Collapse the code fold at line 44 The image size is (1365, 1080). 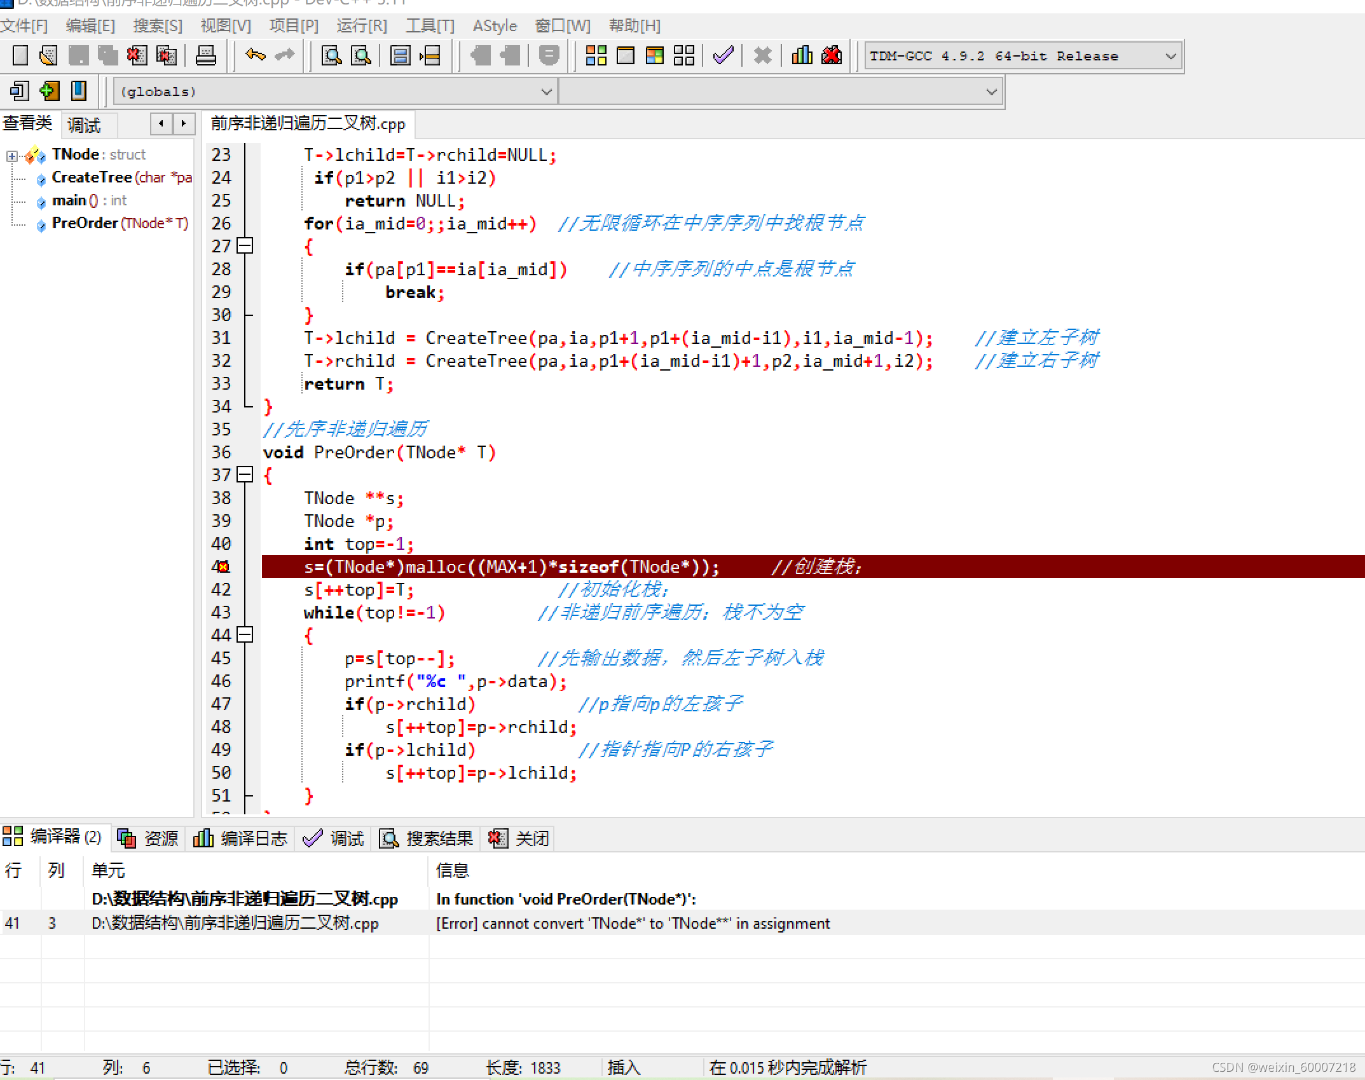point(245,634)
